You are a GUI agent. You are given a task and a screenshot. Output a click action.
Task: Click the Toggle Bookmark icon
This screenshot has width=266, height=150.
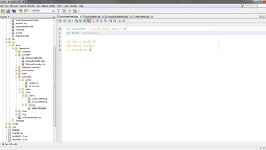pos(106,21)
